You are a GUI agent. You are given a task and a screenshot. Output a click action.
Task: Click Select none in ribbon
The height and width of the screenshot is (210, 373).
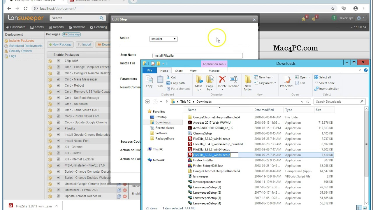(x=324, y=83)
